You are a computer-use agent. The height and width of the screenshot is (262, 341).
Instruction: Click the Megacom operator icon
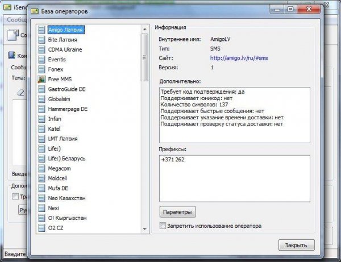[x=41, y=168]
